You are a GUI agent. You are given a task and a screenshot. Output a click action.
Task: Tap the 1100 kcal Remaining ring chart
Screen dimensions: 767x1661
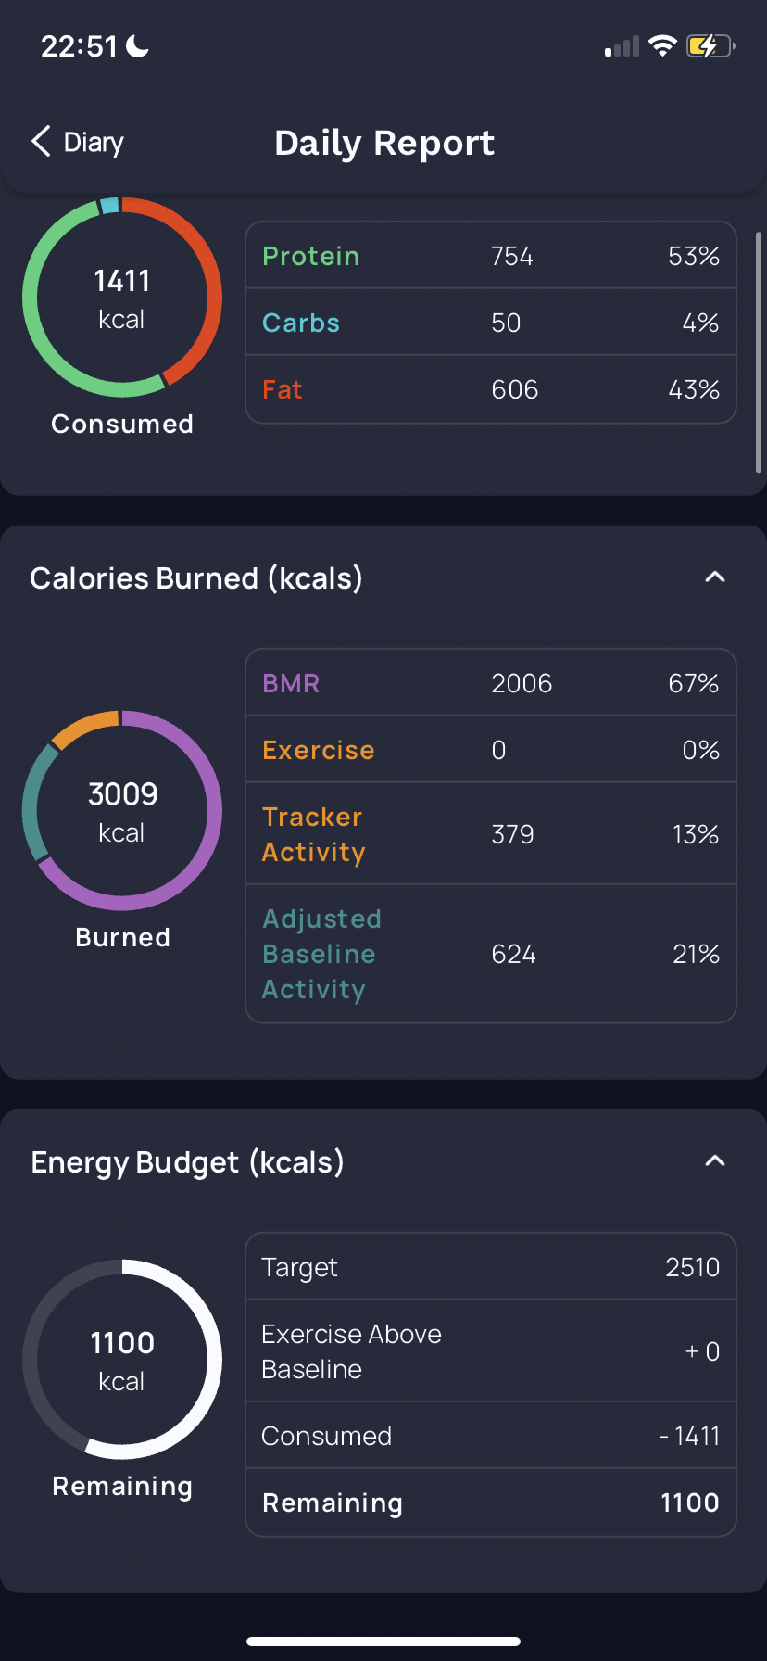[122, 1359]
